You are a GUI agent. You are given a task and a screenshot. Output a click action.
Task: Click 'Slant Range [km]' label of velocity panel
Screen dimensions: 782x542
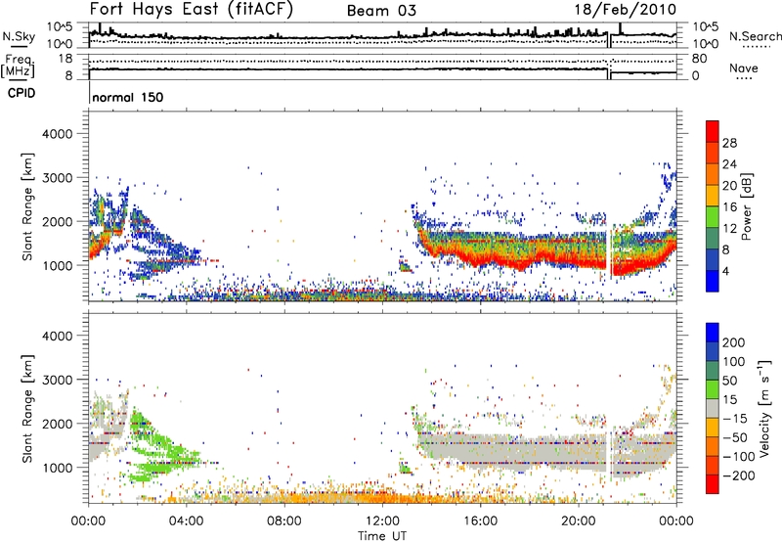(x=27, y=409)
